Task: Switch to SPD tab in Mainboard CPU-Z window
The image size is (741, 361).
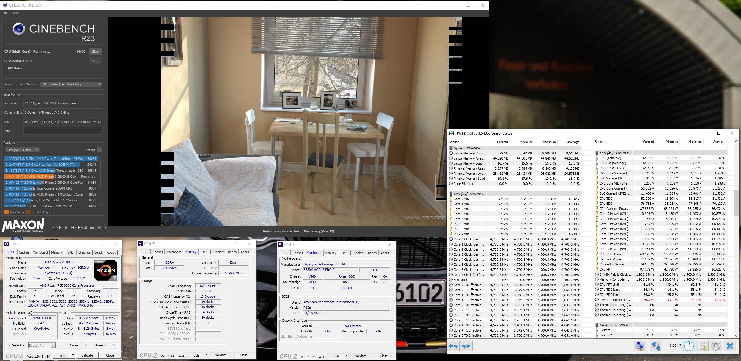Action: (344, 253)
